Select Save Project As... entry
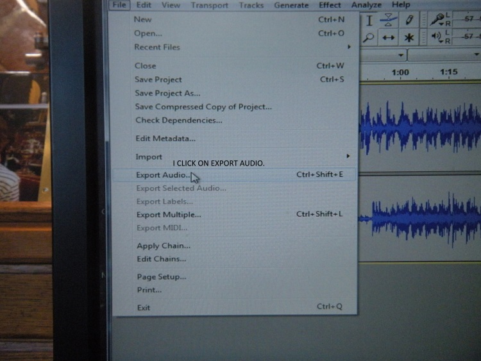Viewport: 481px width, 361px height. [x=235, y=93]
